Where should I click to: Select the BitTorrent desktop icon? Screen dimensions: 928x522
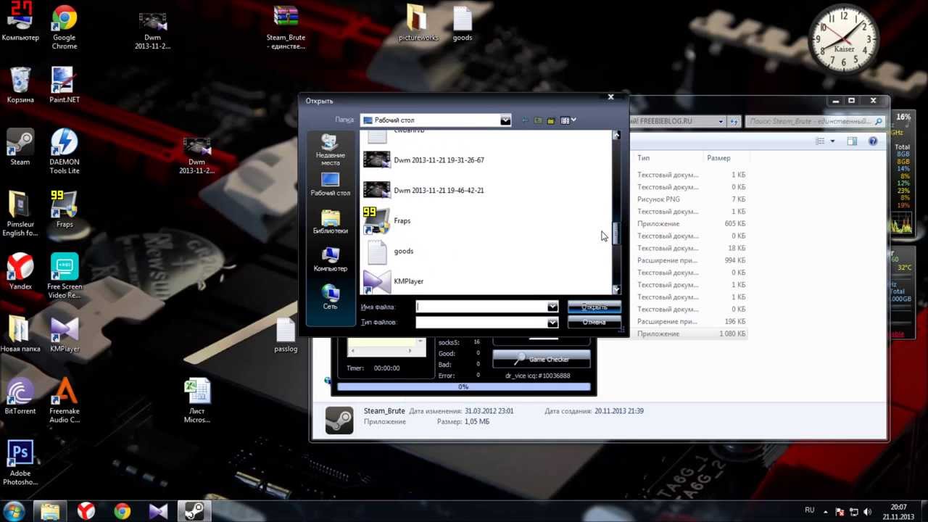(x=20, y=396)
